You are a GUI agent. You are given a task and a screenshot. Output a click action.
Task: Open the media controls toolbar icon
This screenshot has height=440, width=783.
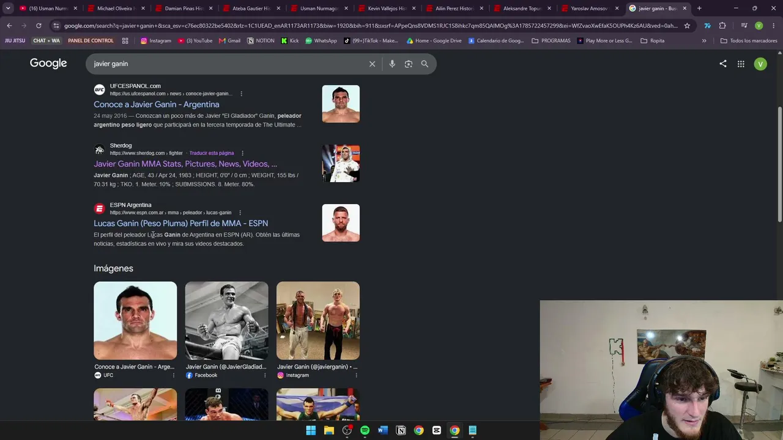pyautogui.click(x=744, y=26)
